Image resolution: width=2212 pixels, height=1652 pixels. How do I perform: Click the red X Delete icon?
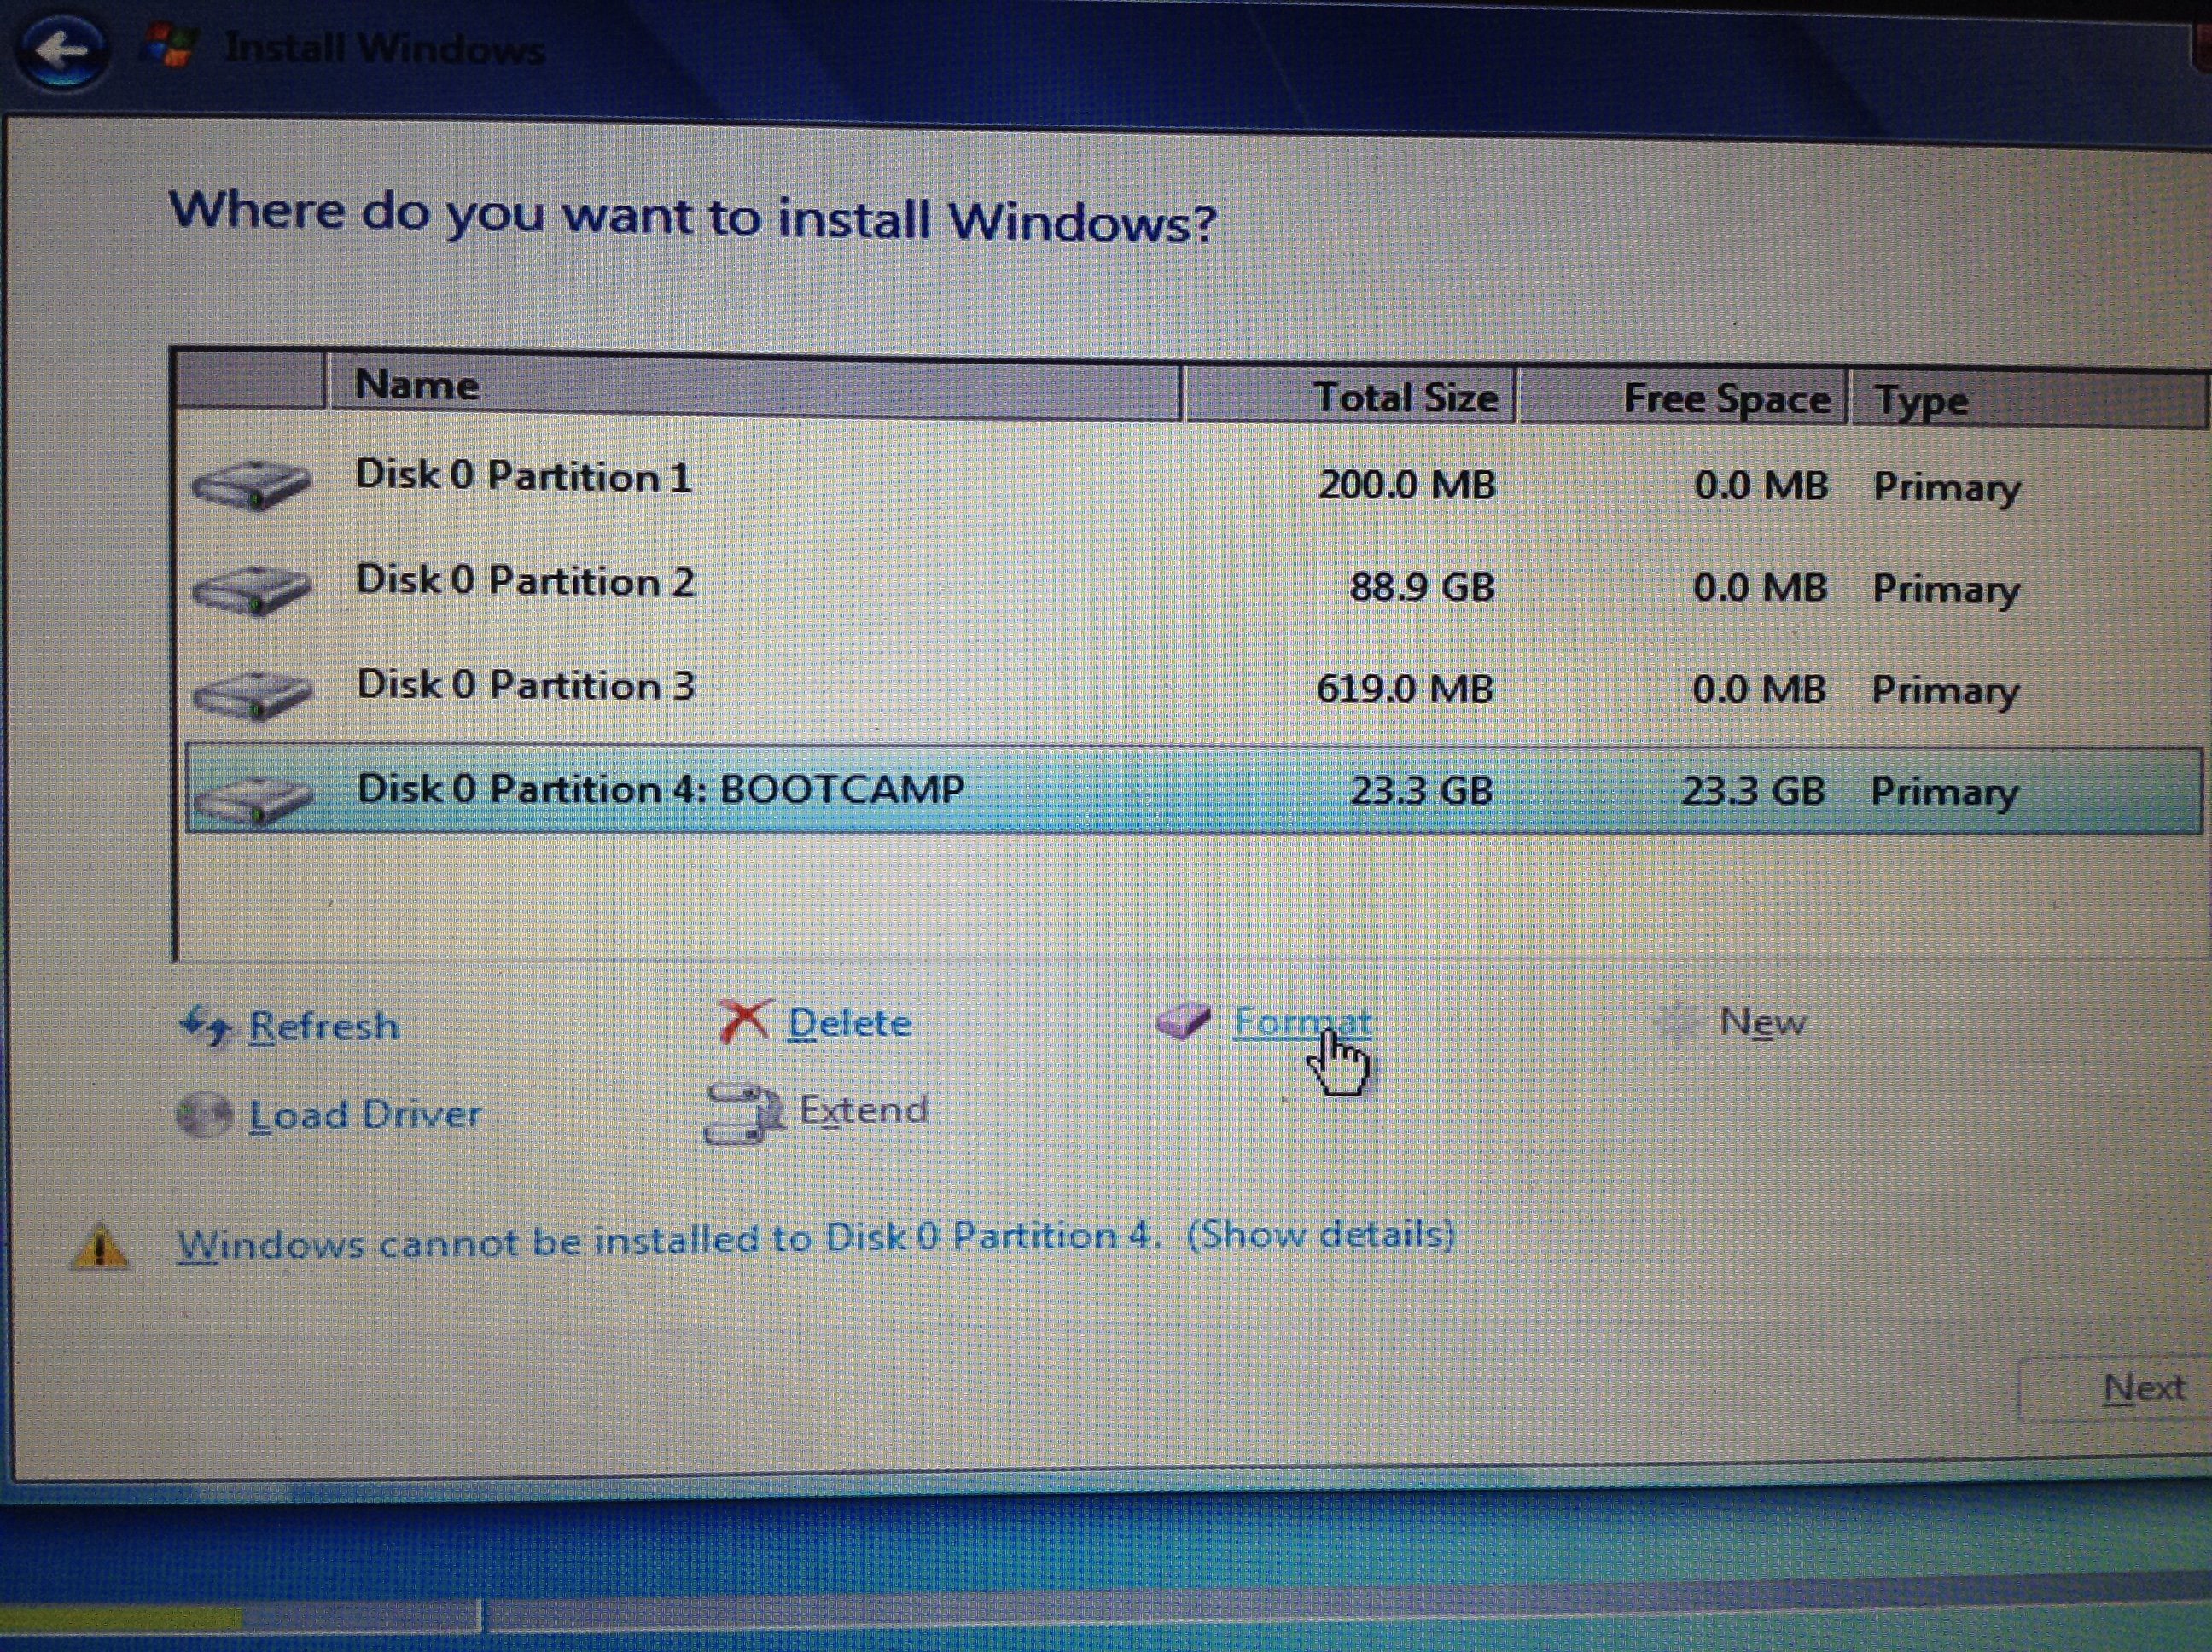[744, 1022]
